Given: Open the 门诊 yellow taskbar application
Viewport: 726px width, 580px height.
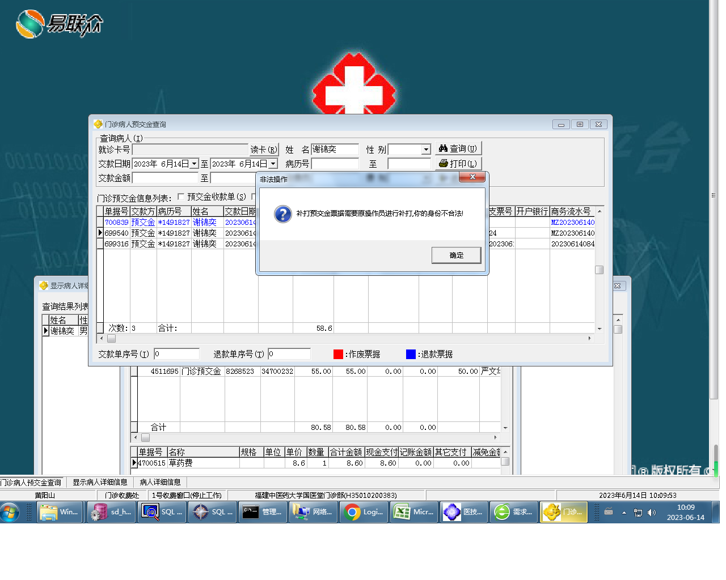Looking at the screenshot, I should [564, 512].
